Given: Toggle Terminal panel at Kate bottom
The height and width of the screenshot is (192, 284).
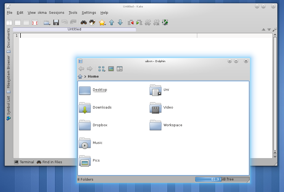Looking at the screenshot, I should 24,162.
